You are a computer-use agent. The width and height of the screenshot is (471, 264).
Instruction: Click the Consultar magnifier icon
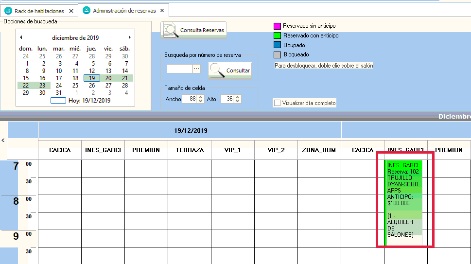(x=217, y=70)
